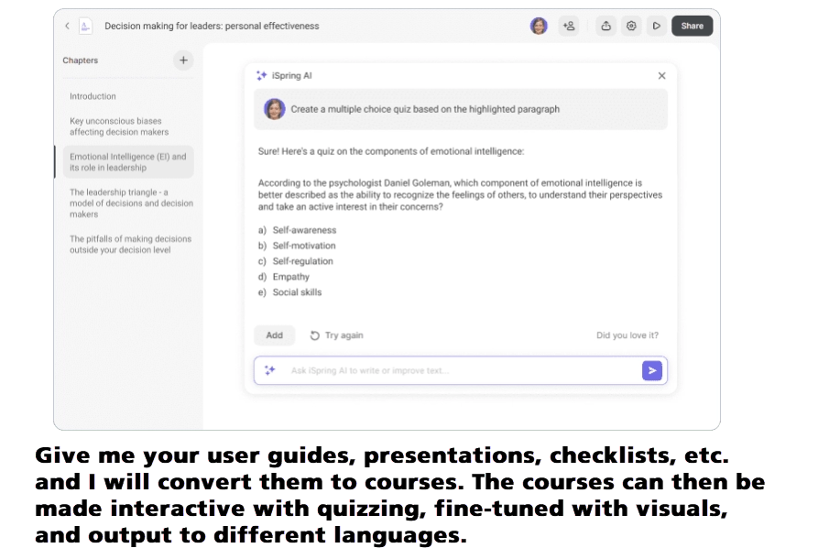Close the iSpring AI panel

pyautogui.click(x=661, y=75)
